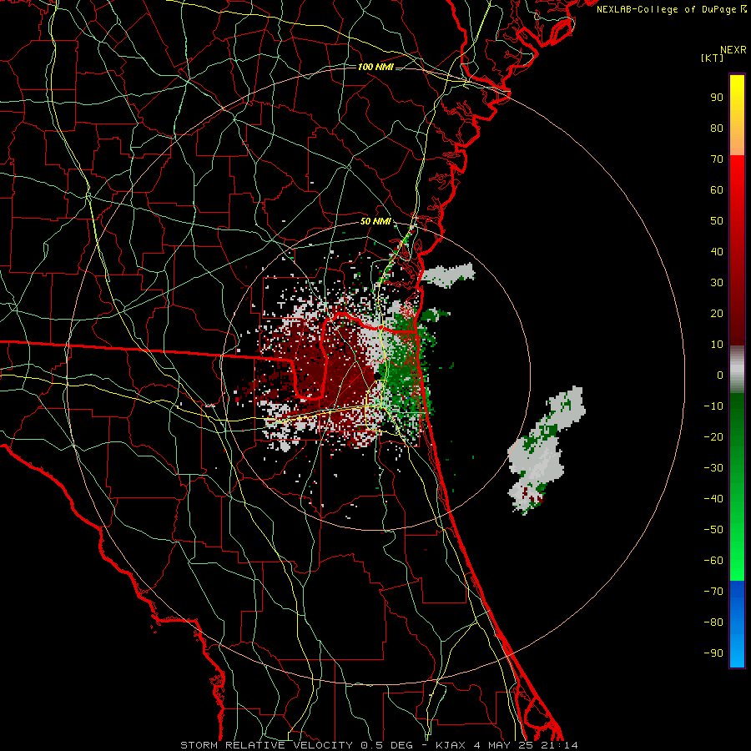Click the 20 value on the velocity scale
Screen dimensions: 751x751
point(717,313)
